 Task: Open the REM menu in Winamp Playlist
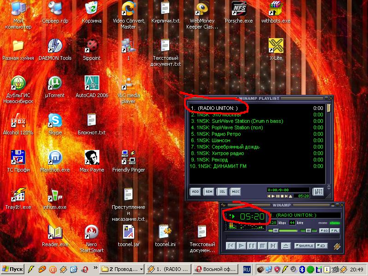pos(209,191)
